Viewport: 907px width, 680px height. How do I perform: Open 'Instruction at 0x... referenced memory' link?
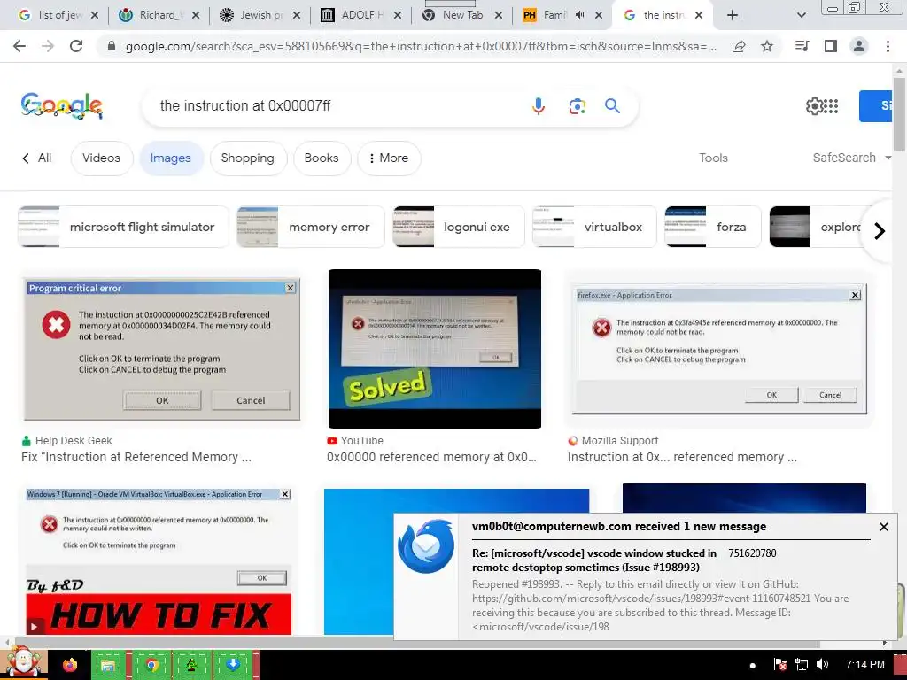682,457
